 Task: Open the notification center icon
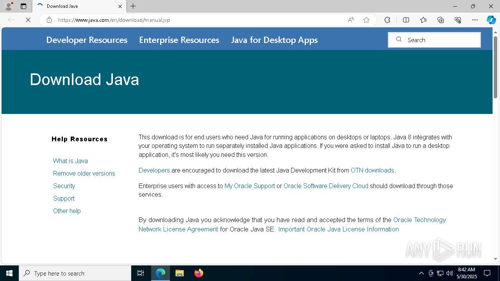point(487,273)
